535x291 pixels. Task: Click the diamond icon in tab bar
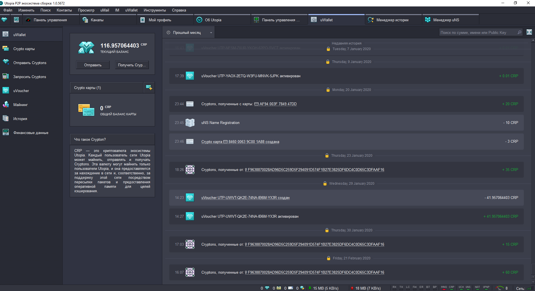point(4,20)
